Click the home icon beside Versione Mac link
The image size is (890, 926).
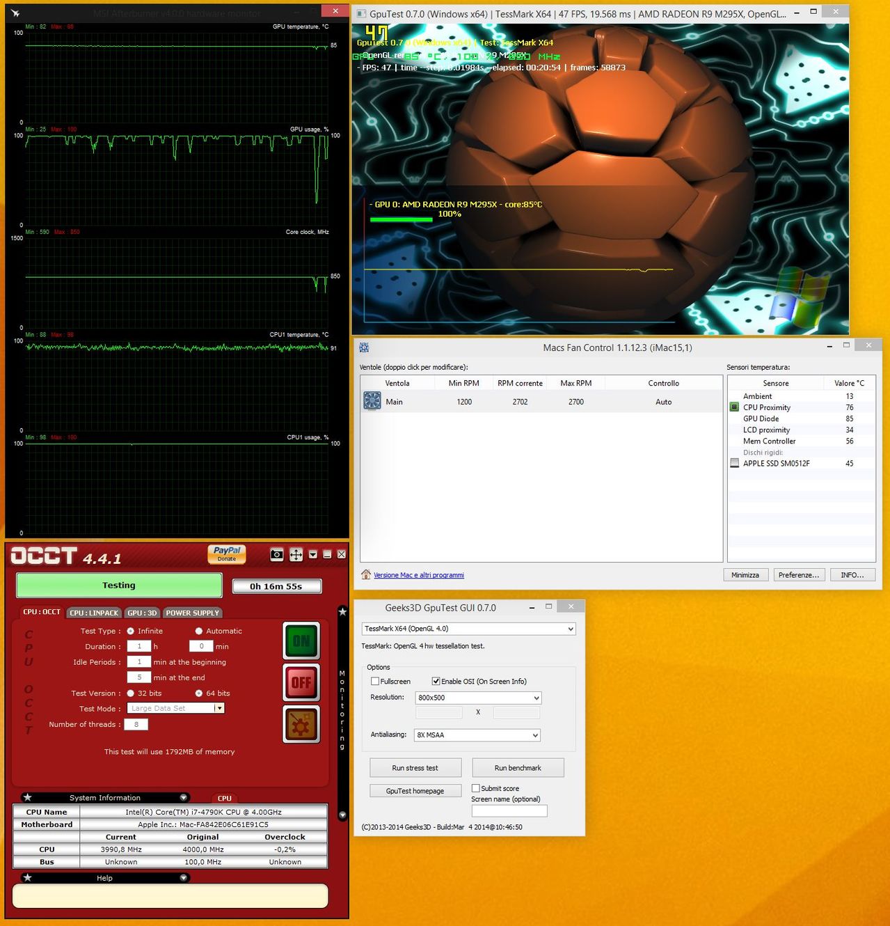point(366,574)
